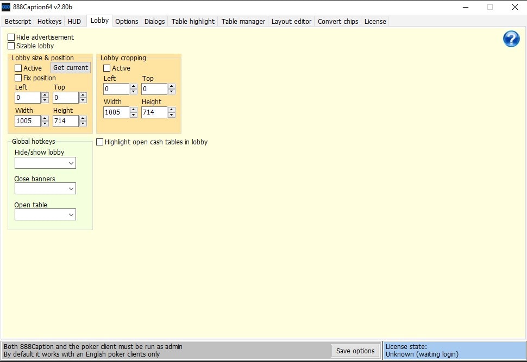Image resolution: width=527 pixels, height=362 pixels.
Task: Expand the Open table hotkey dropdown
Action: pos(45,214)
